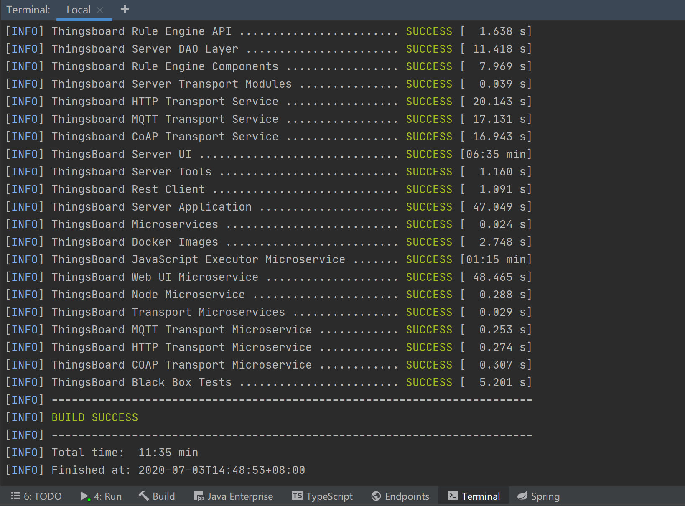
Task: Click the Server Transport Modules line
Action: click(268, 84)
